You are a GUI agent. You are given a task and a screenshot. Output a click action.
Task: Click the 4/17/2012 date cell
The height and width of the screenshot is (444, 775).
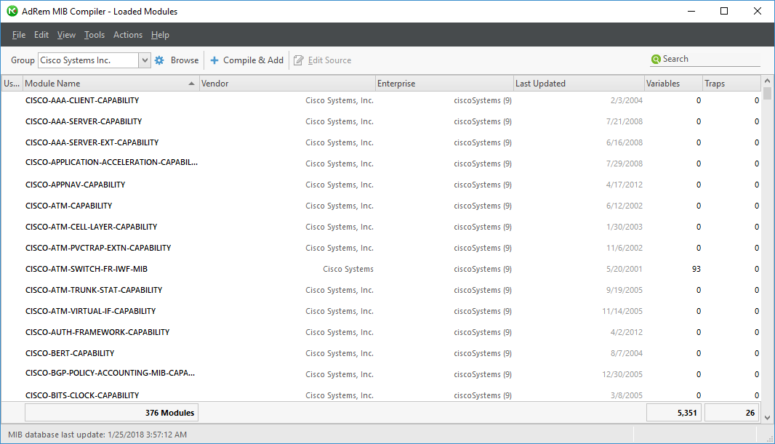tap(625, 185)
